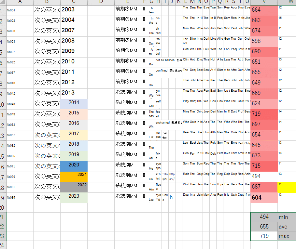Select the 719 cell in row 11
Image resolution: width=296 pixels, height=249 pixels.
264,114
